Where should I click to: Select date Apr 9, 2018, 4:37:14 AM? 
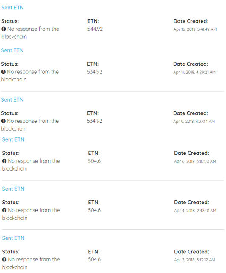pyautogui.click(x=194, y=122)
